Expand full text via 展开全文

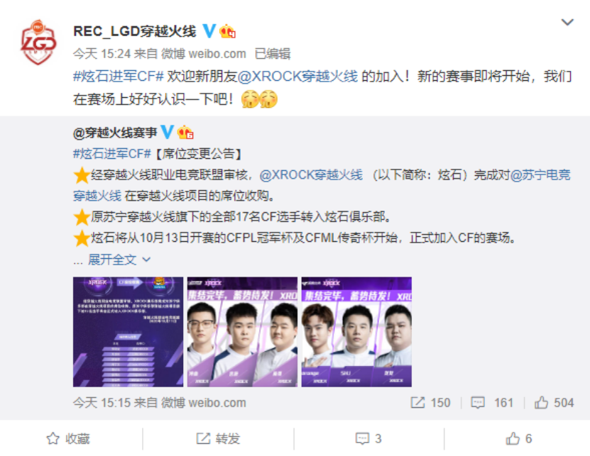click(x=112, y=260)
